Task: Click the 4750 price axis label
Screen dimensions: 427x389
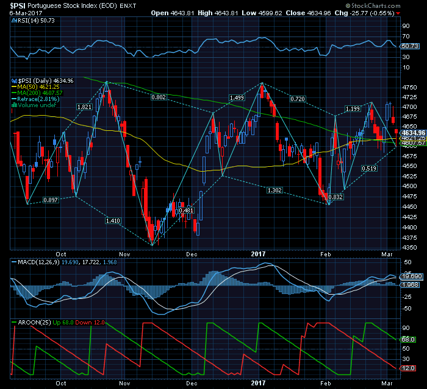Action: tap(409, 87)
